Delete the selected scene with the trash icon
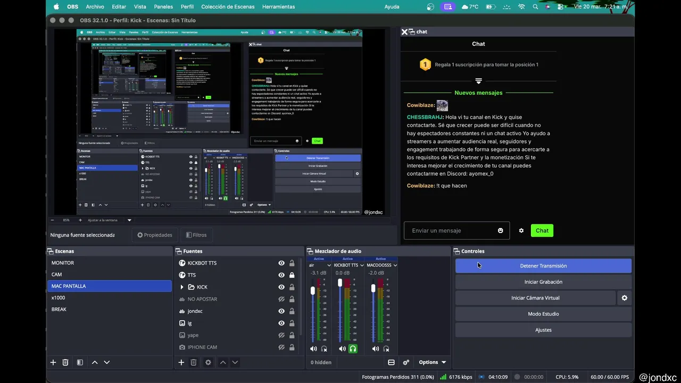 65,362
